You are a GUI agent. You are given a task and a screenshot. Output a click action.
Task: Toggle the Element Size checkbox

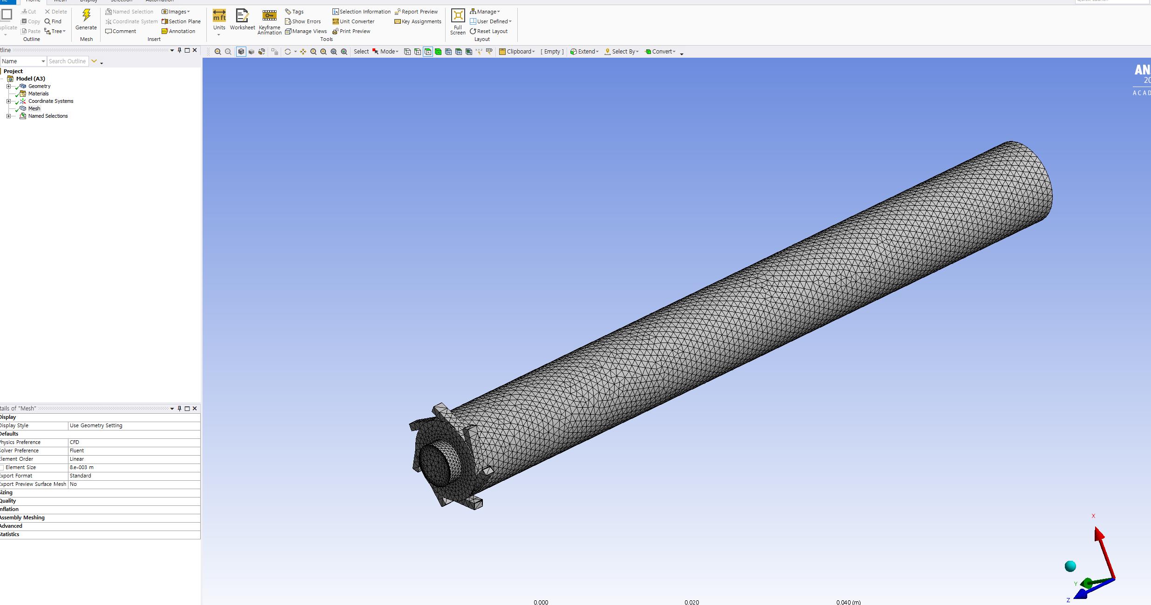click(2, 467)
